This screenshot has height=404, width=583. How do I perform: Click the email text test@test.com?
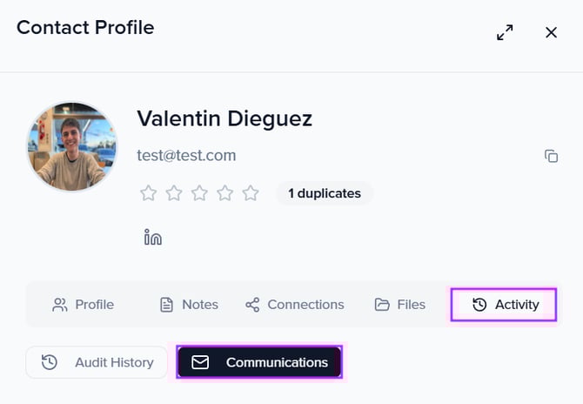[x=186, y=156]
